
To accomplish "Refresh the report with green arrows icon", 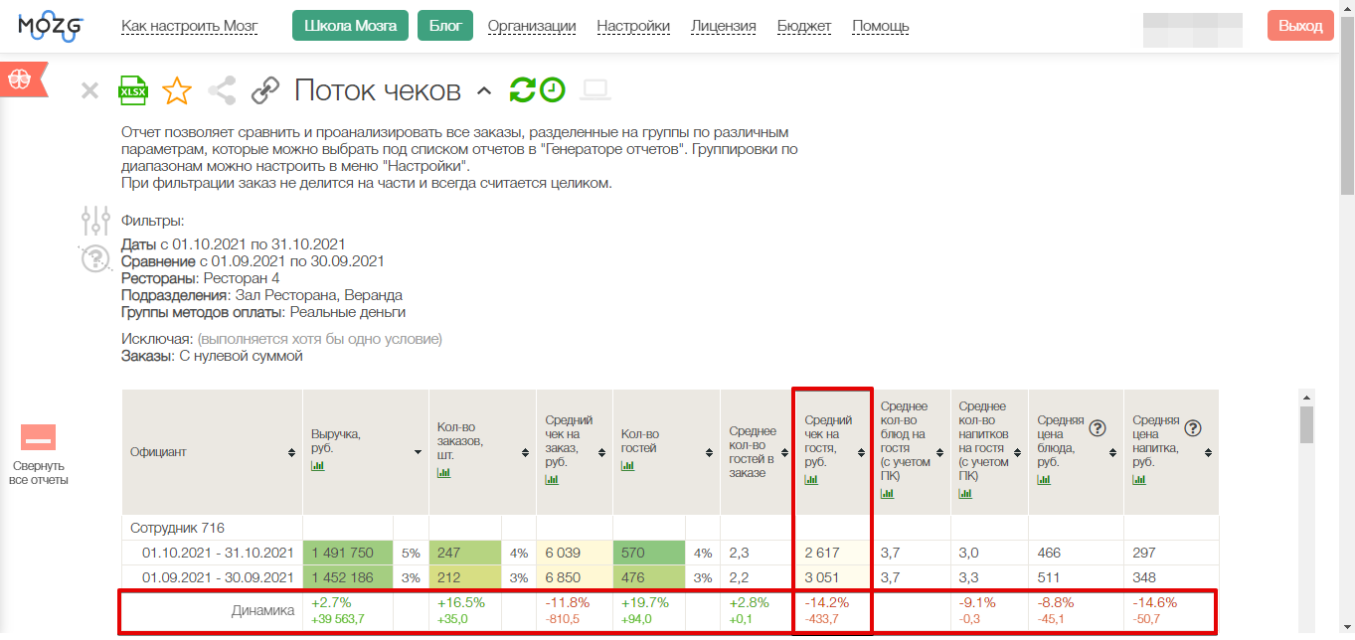I will click(522, 90).
